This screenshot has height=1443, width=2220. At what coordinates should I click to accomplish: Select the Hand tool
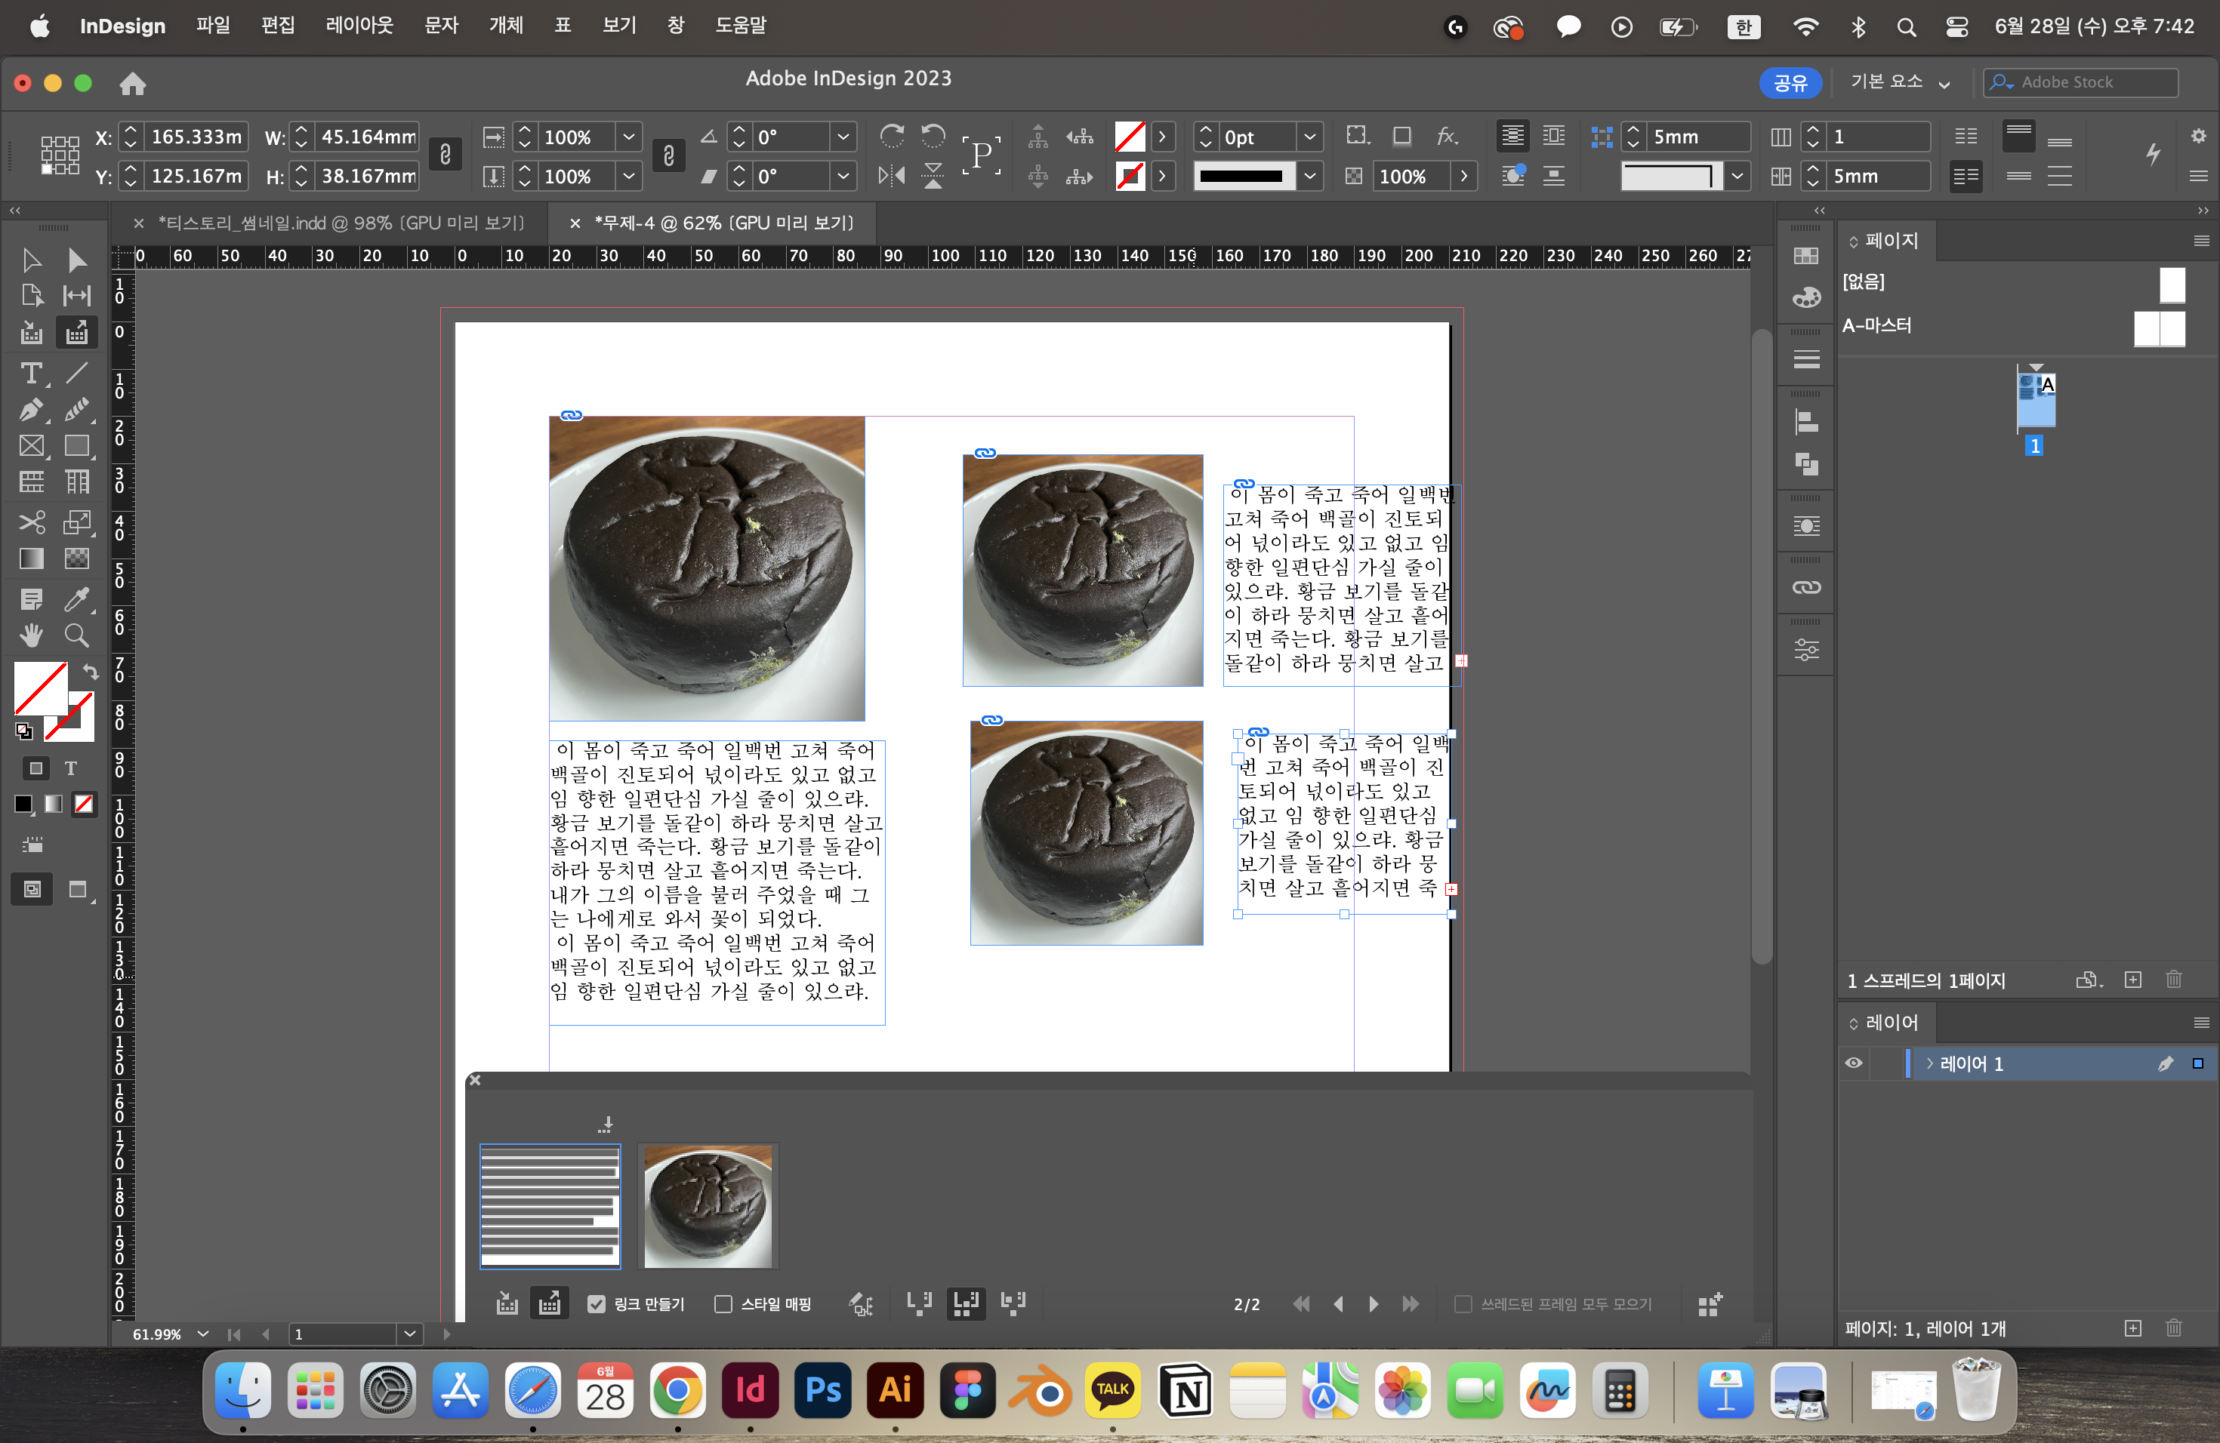click(32, 635)
